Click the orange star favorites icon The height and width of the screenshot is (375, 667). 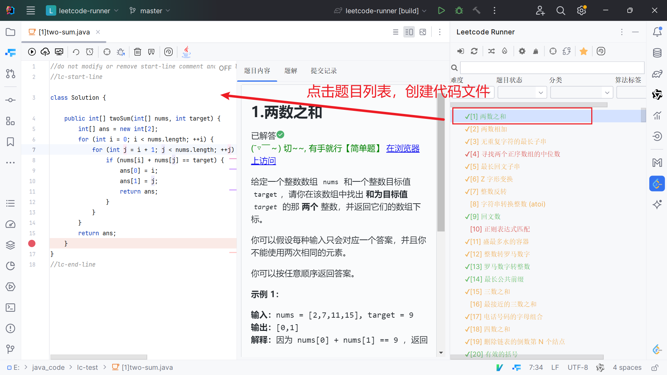pos(584,51)
